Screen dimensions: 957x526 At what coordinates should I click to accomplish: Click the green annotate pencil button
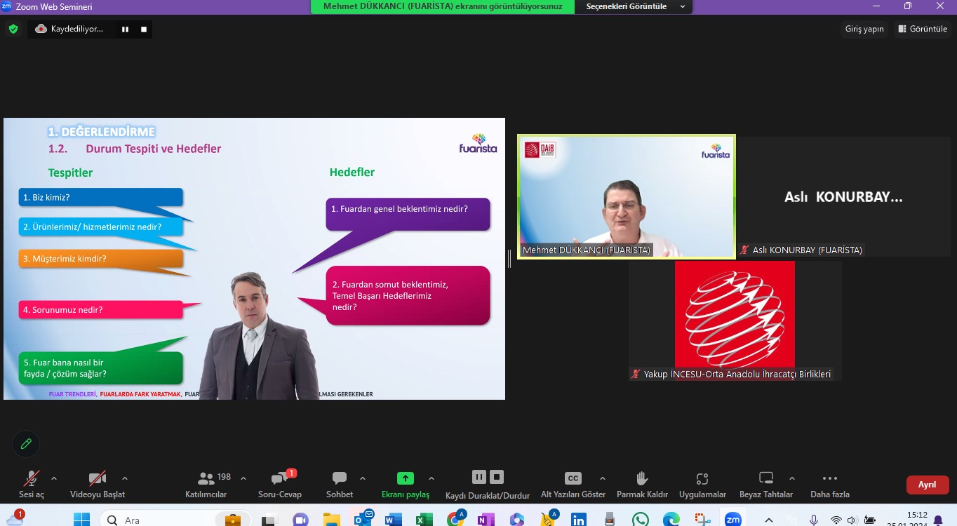click(26, 444)
